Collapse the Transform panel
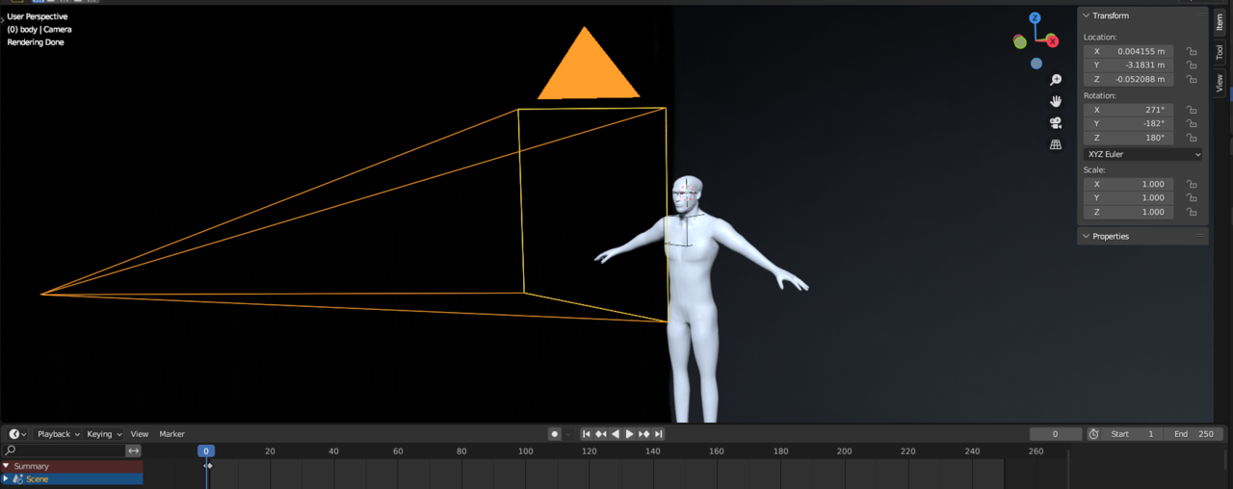Screen dimensions: 1233x489 (1087, 15)
